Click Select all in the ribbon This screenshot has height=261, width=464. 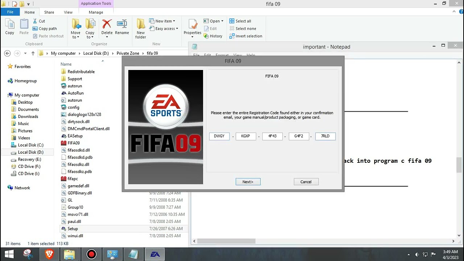[x=240, y=21]
